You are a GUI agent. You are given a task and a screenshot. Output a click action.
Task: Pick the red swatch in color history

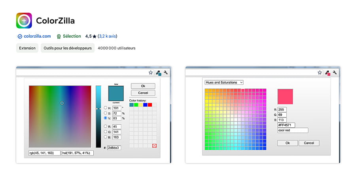[x=150, y=105]
